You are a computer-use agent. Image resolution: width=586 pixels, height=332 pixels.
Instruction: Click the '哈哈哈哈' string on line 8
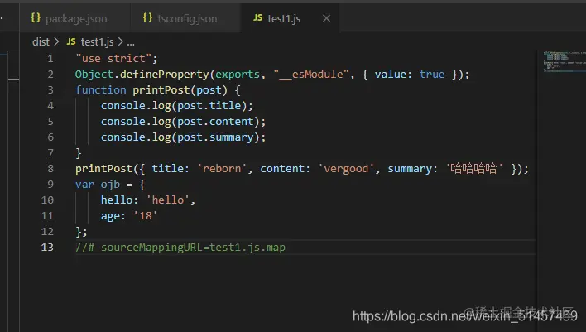click(474, 169)
